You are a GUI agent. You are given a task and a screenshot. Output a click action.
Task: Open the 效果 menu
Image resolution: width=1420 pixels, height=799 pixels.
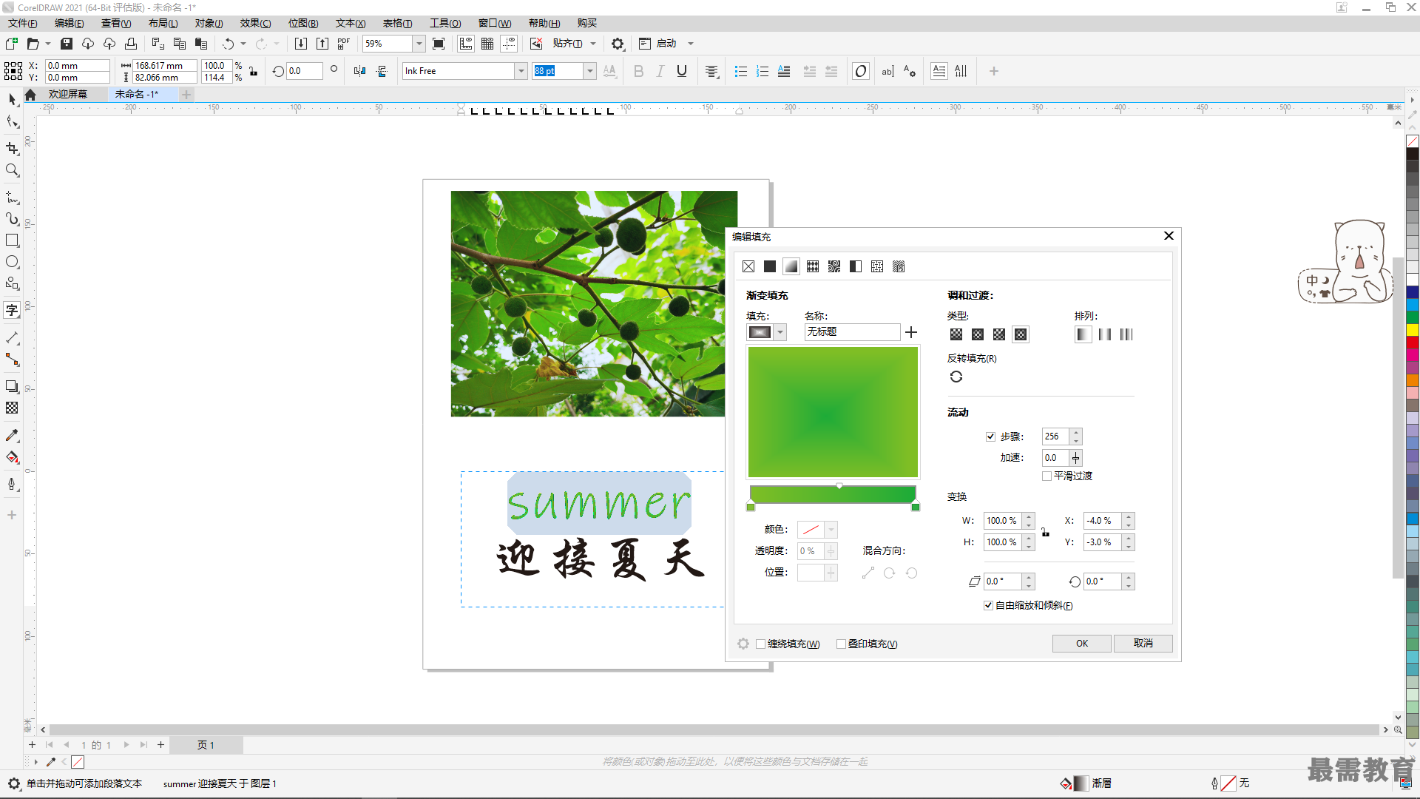click(x=255, y=24)
